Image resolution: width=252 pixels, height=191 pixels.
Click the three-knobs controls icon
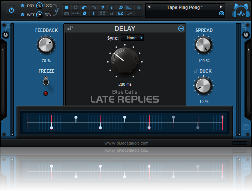coord(75,13)
